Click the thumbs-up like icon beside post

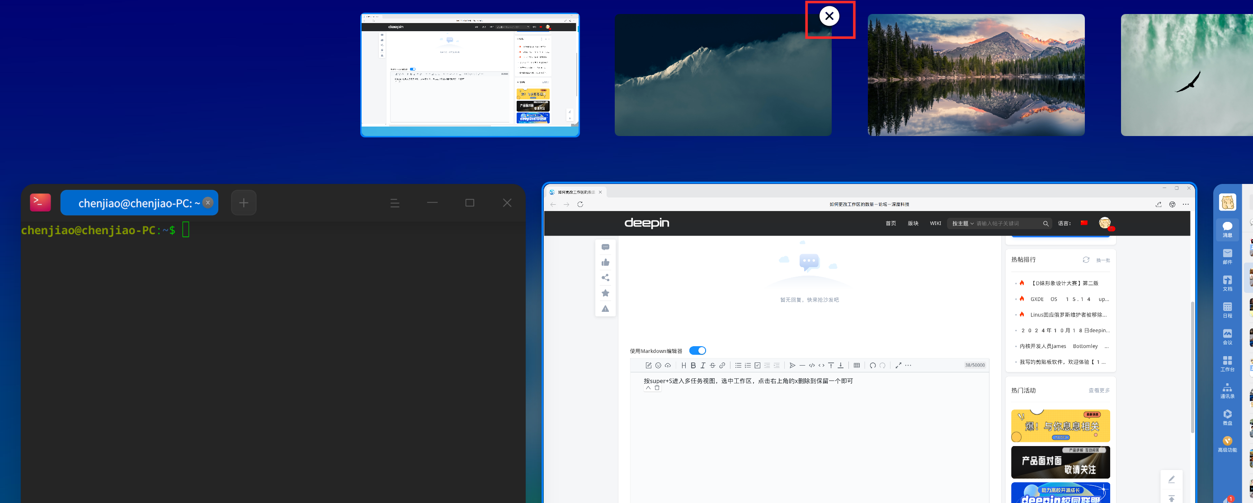[x=606, y=263]
